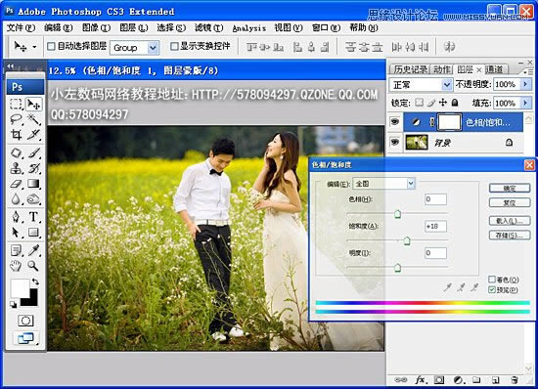The width and height of the screenshot is (538, 389).
Task: Click the Eyedropper tool
Action: click(33, 250)
